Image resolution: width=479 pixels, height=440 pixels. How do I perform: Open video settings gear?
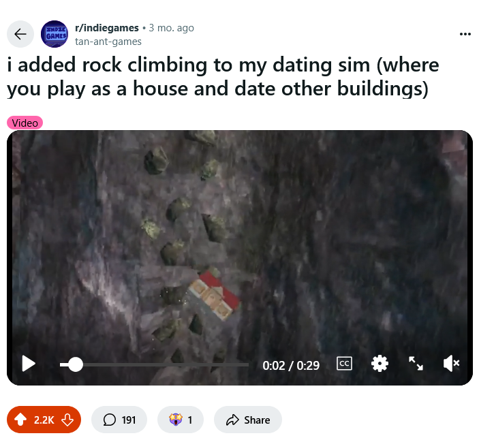coord(380,364)
